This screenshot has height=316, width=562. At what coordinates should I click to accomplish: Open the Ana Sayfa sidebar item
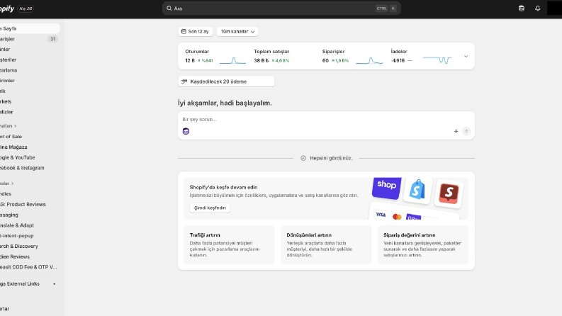coord(28,28)
